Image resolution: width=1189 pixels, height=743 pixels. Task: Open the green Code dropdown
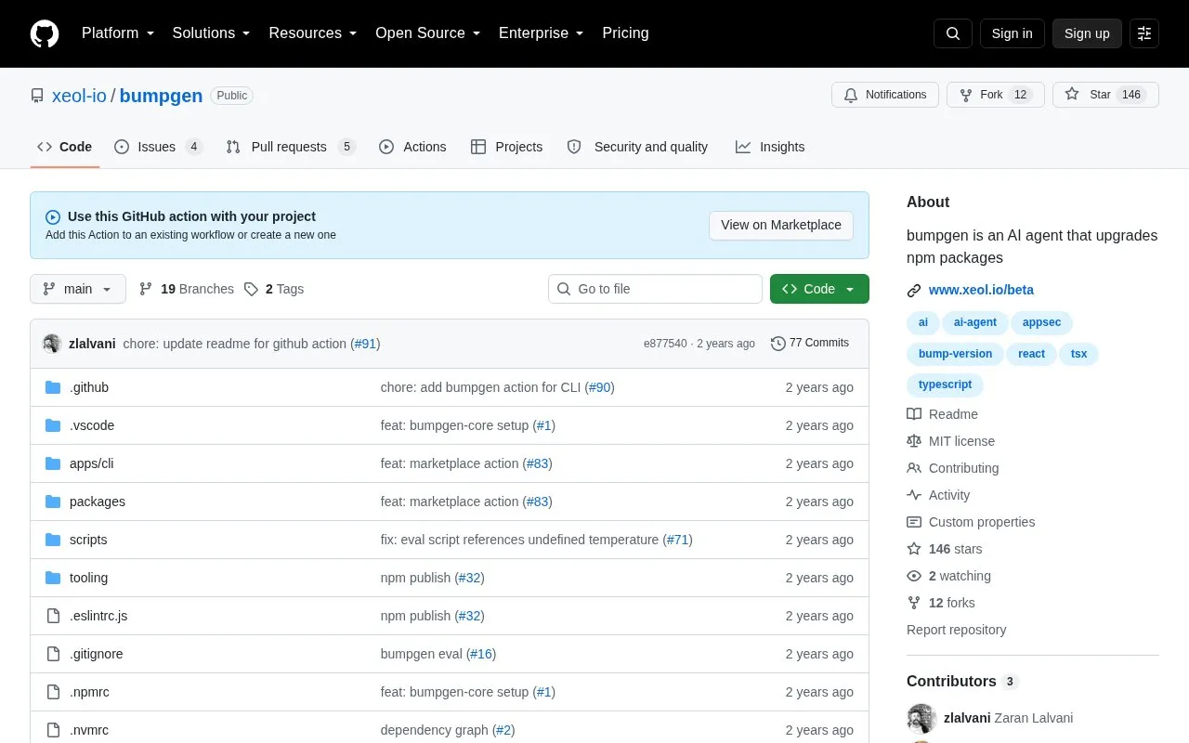click(x=819, y=289)
